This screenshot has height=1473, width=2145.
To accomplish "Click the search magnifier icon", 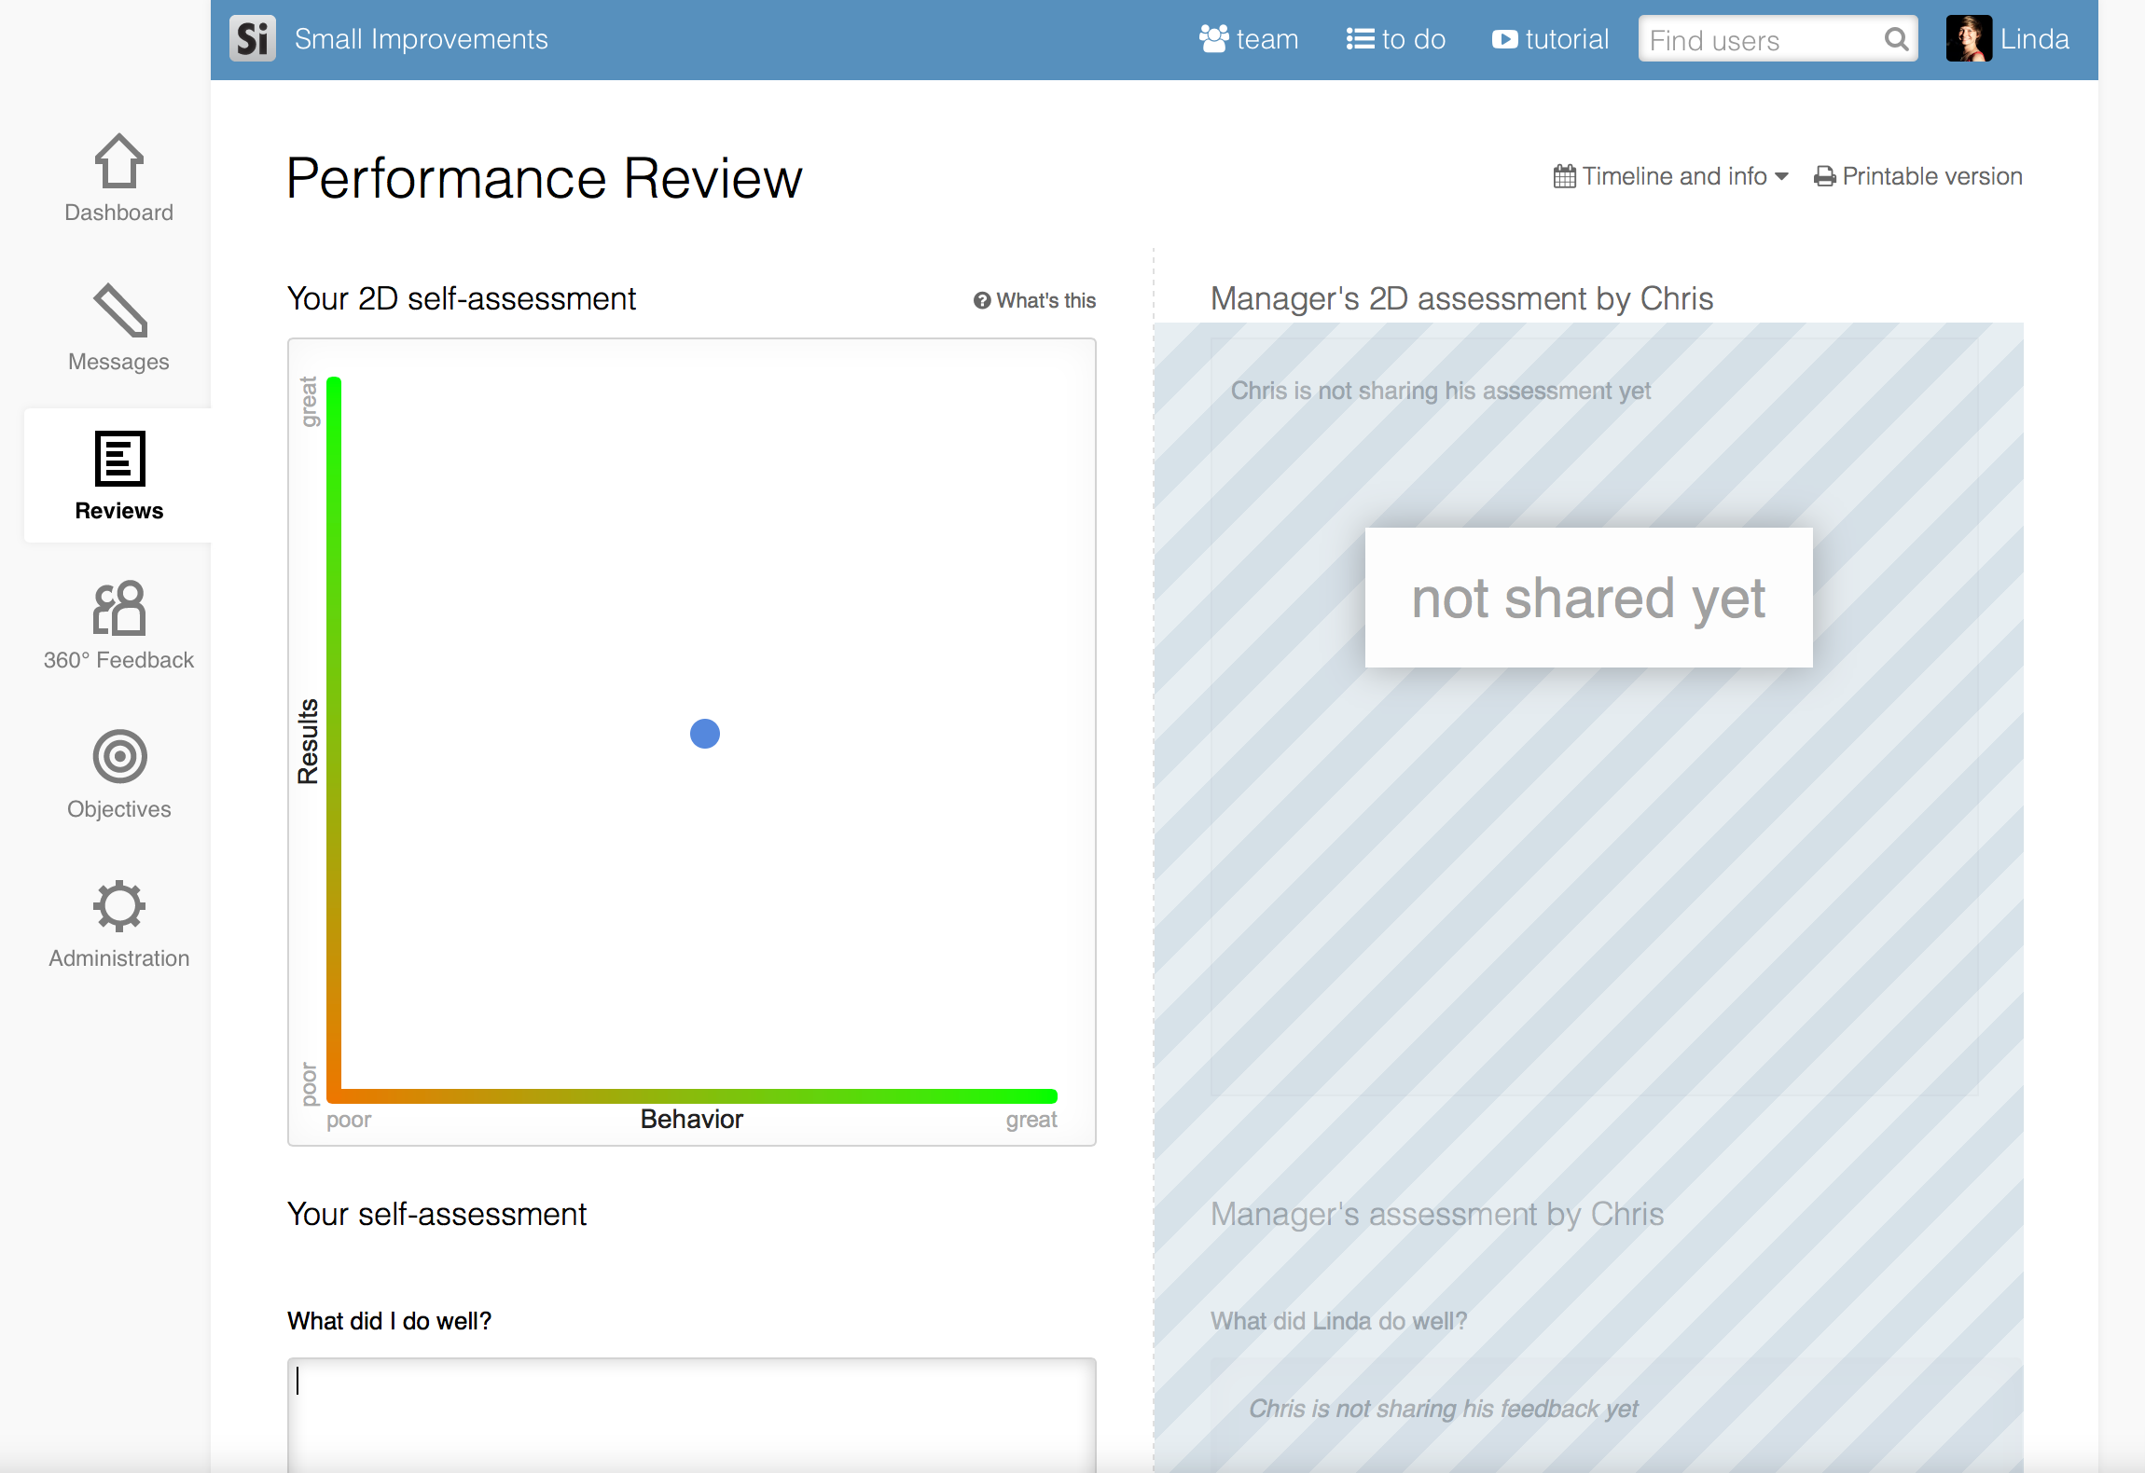I will (1896, 39).
